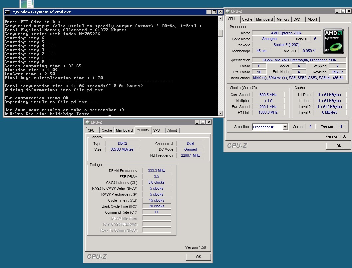The width and height of the screenshot is (352, 268).
Task: Open the desktop icon above the cmd window
Action: tap(27, 3)
